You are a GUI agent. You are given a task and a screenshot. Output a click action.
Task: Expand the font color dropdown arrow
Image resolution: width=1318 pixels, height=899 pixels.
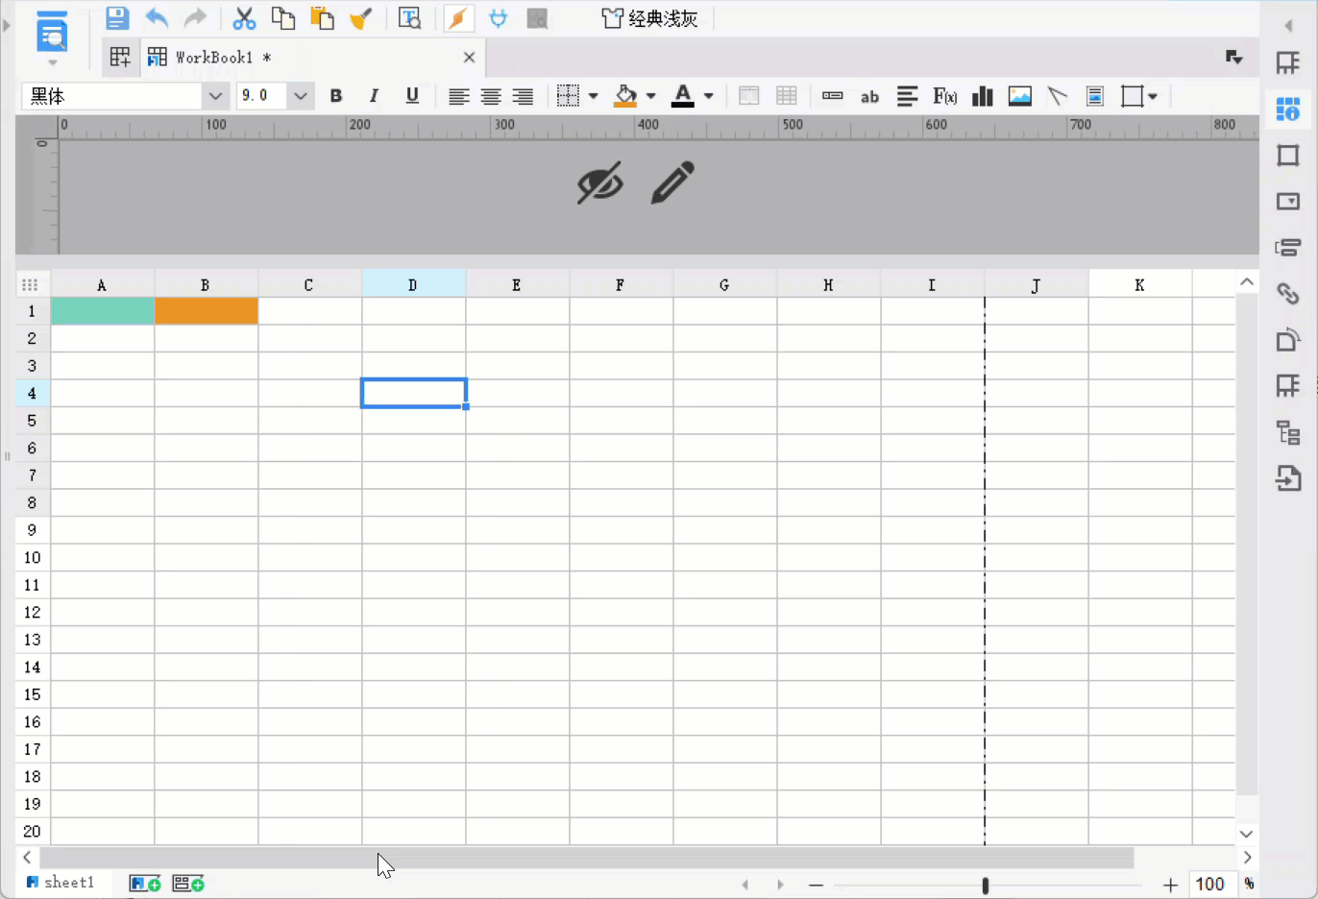(709, 96)
